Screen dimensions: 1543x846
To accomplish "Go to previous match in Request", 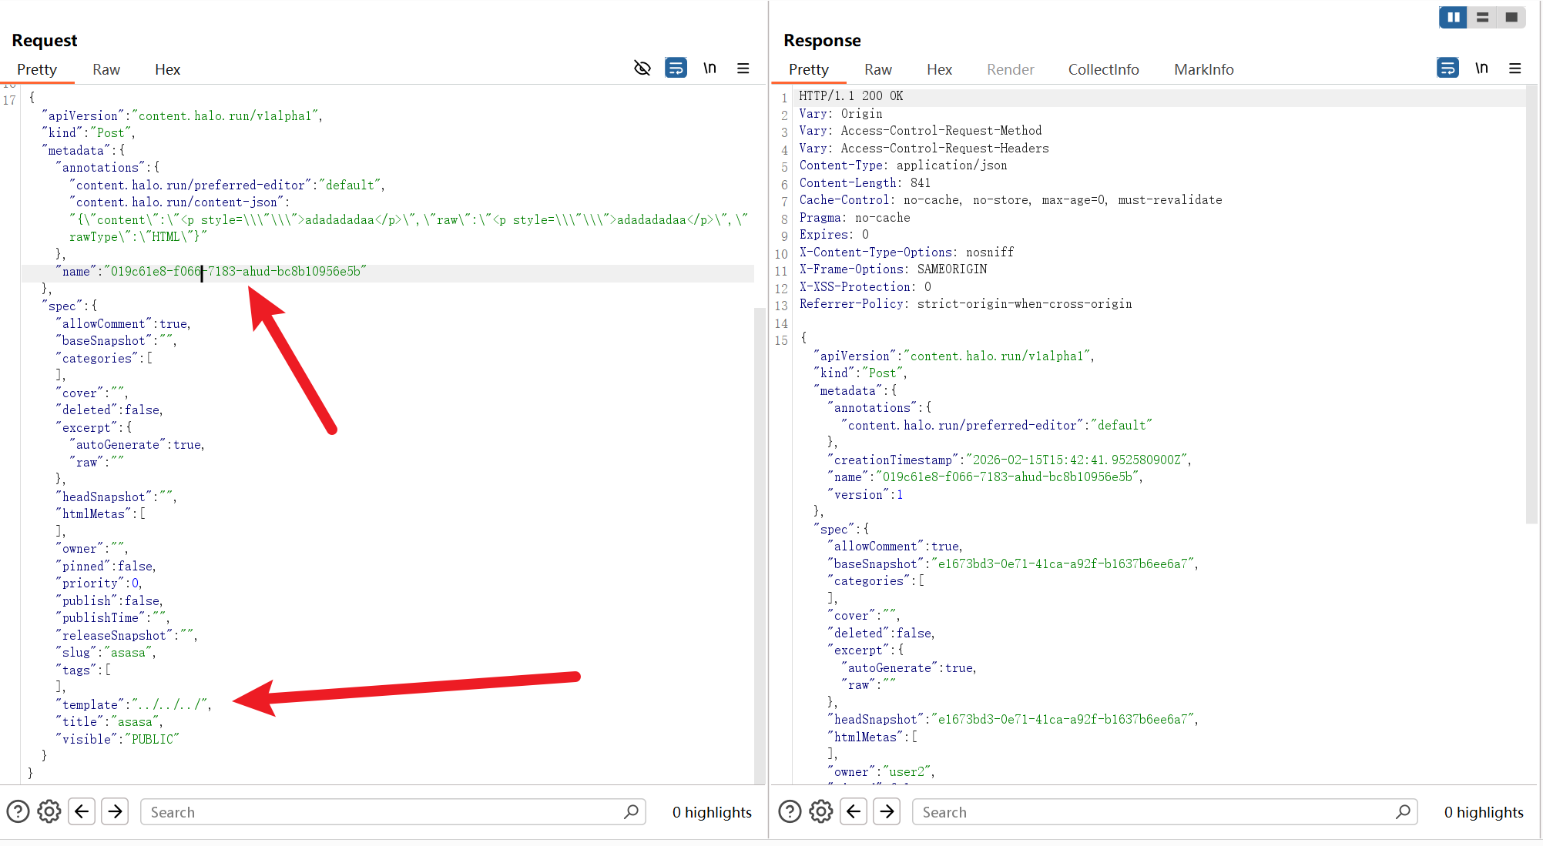I will click(82, 811).
